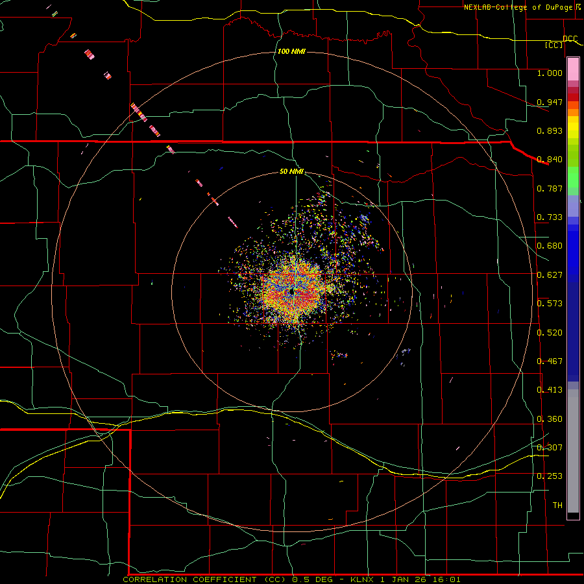
Task: Click the 100 NMI range ring label
Action: point(291,51)
